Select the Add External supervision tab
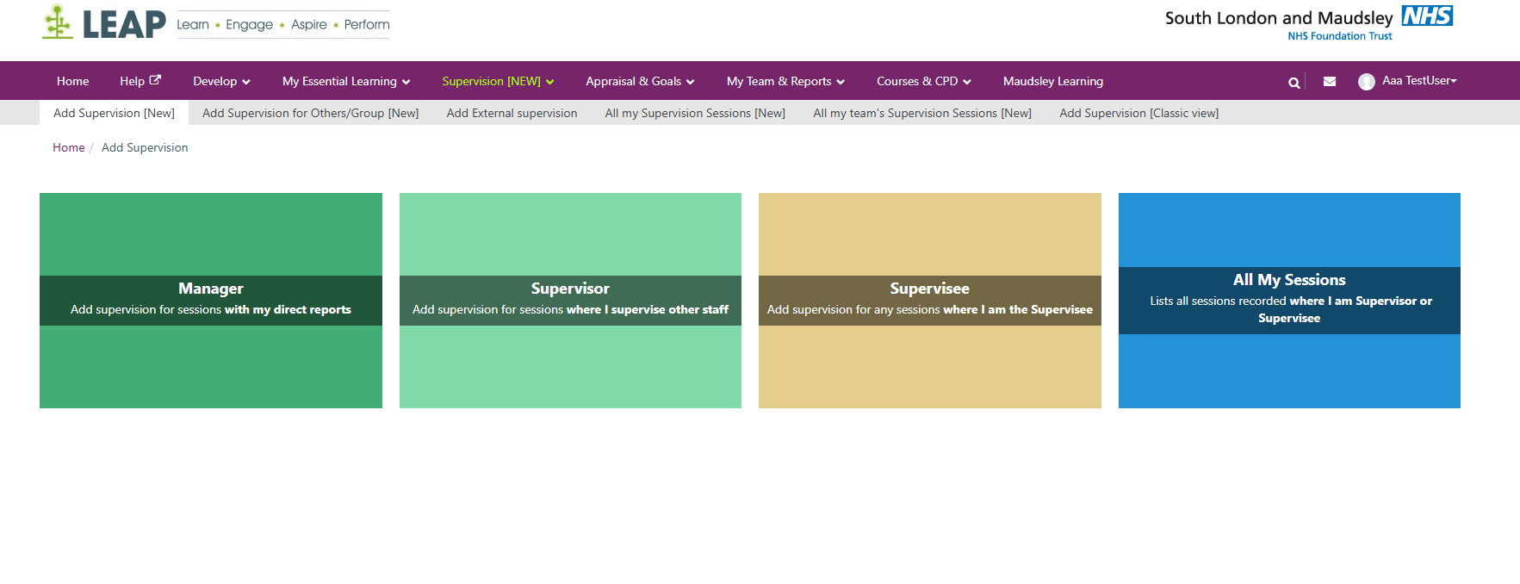The width and height of the screenshot is (1520, 584). pyautogui.click(x=512, y=113)
